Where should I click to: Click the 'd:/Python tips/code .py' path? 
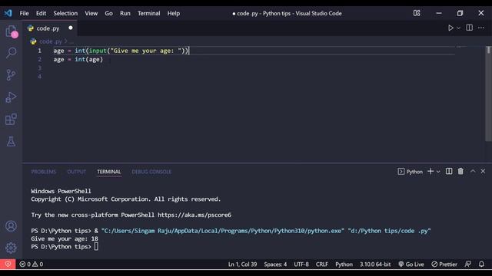point(389,231)
